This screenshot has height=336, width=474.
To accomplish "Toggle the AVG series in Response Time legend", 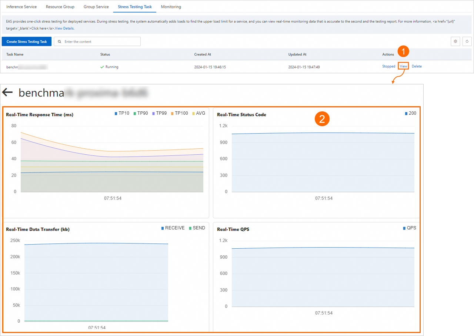I will coord(198,113).
